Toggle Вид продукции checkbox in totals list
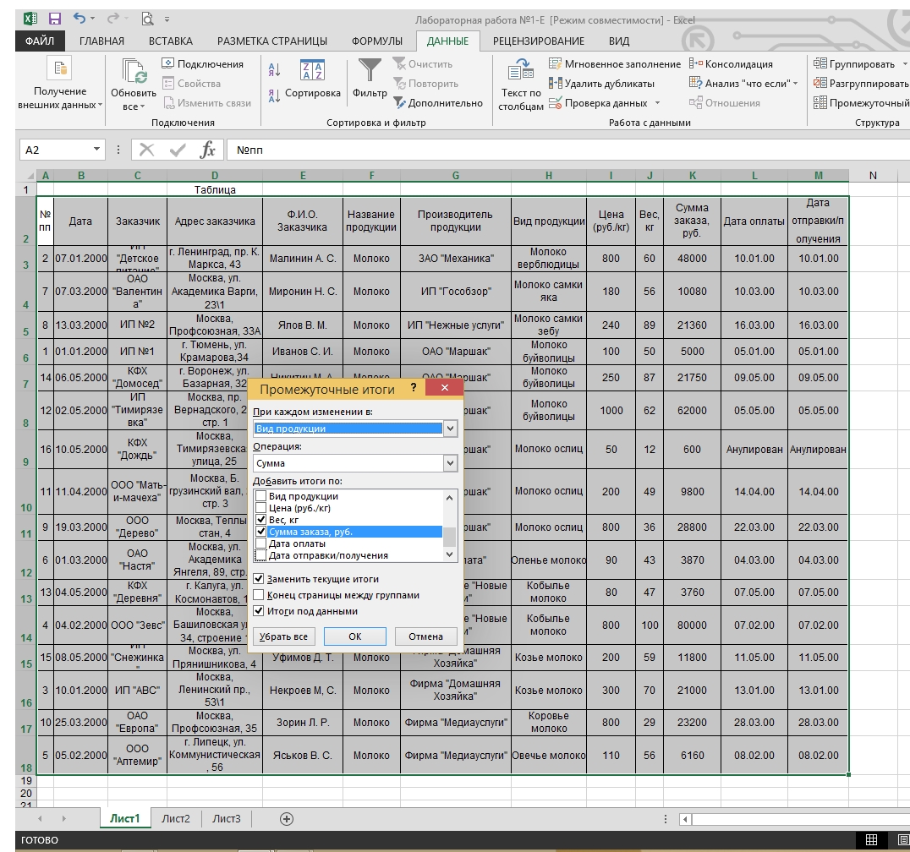This screenshot has width=910, height=852. (x=261, y=496)
